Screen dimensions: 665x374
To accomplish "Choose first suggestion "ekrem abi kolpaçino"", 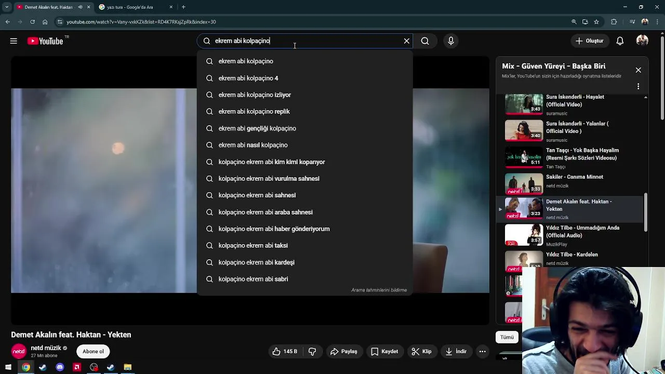I will (x=305, y=61).
